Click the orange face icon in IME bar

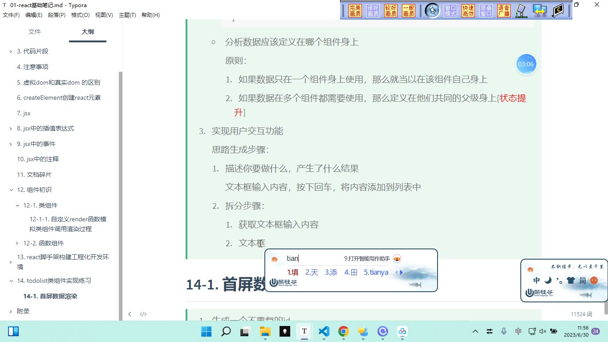coord(594,281)
